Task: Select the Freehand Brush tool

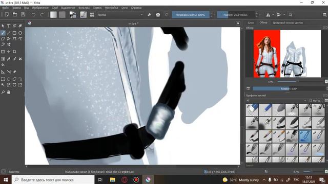Action: (x=3, y=33)
